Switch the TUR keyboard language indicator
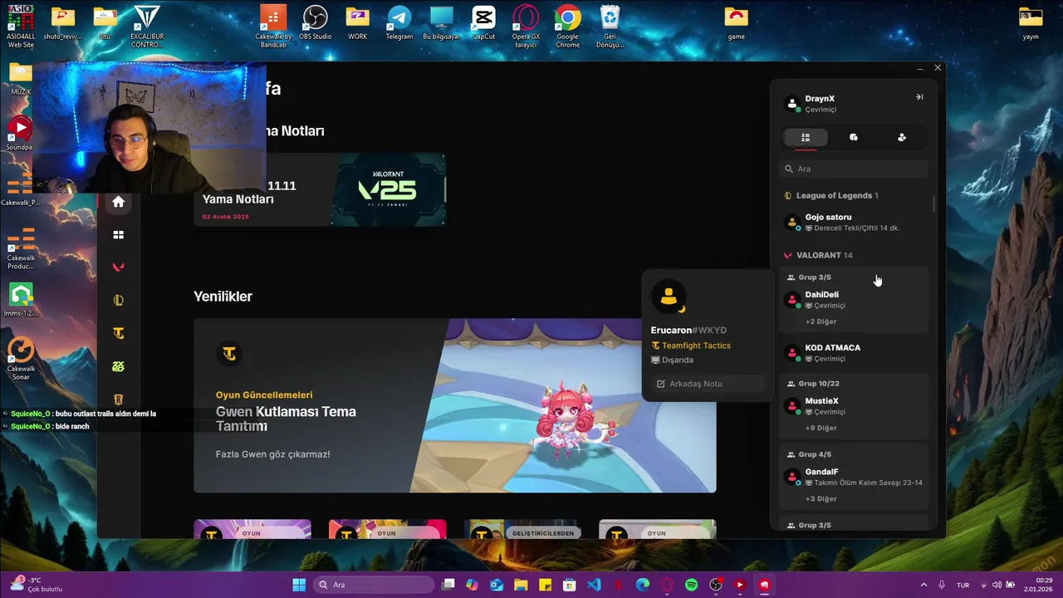Image resolution: width=1063 pixels, height=598 pixels. click(x=963, y=585)
